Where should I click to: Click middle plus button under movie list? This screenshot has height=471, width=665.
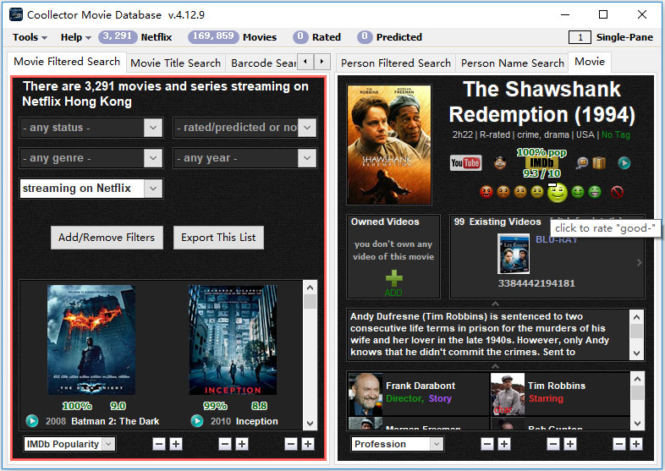tap(242, 444)
